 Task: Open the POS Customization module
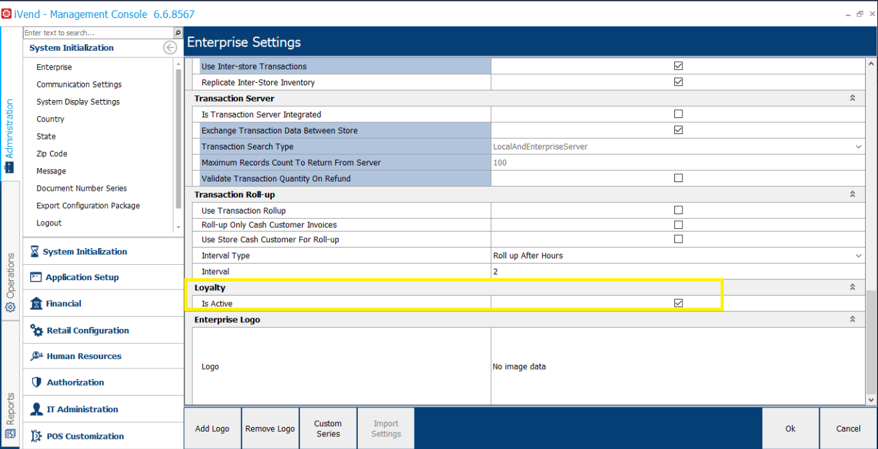pos(103,436)
